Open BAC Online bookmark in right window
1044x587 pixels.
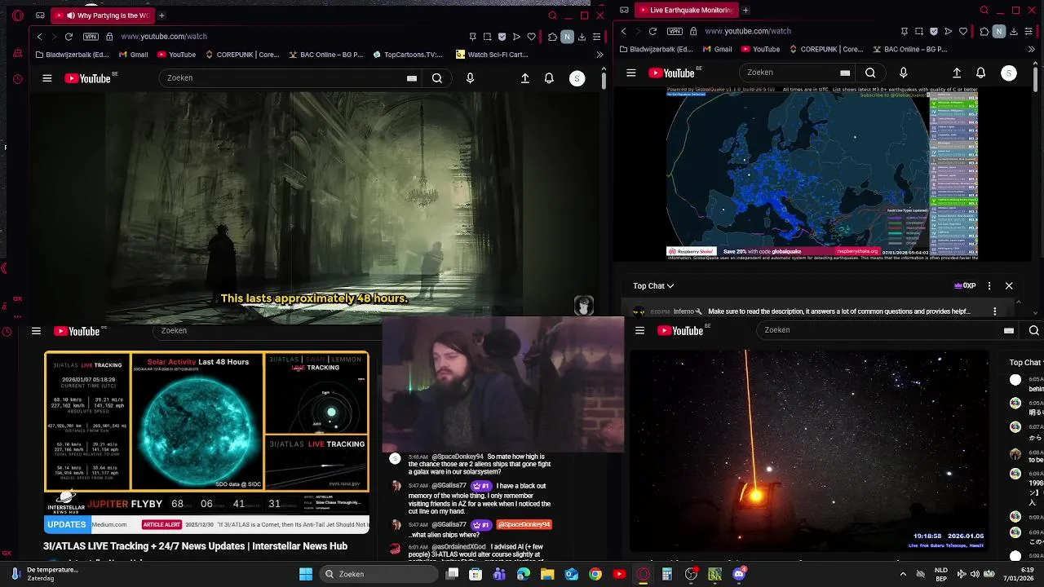click(909, 49)
